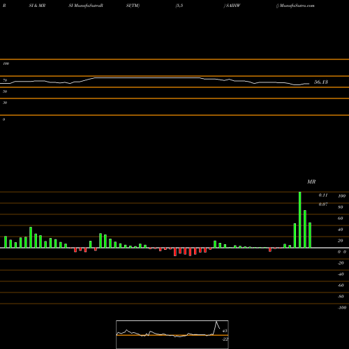Click the tallest green MR histogram bar
Screen dimensions: 349x349
pyautogui.click(x=299, y=220)
